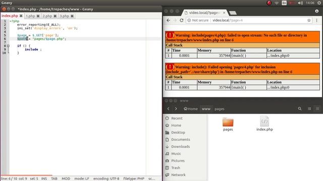Open Downloads in file manager sidebar
Viewport: 323px width, 181px height.
(180, 146)
